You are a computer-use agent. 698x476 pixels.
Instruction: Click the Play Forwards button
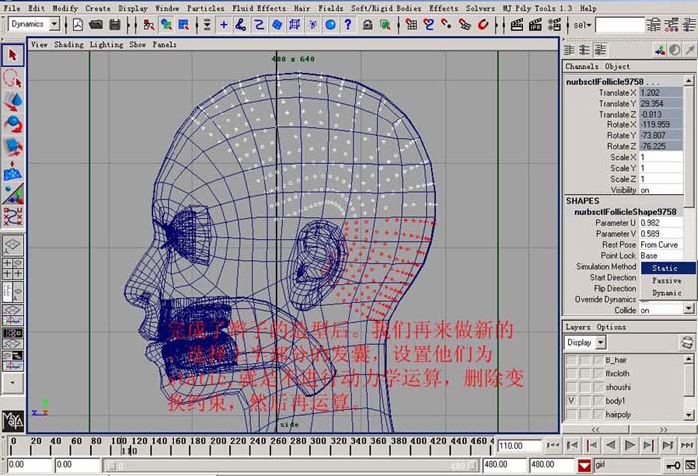coord(629,445)
